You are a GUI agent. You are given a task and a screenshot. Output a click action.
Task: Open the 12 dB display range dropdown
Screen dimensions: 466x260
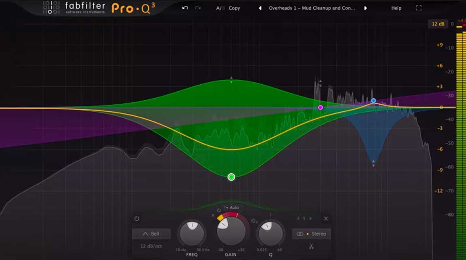(x=438, y=24)
